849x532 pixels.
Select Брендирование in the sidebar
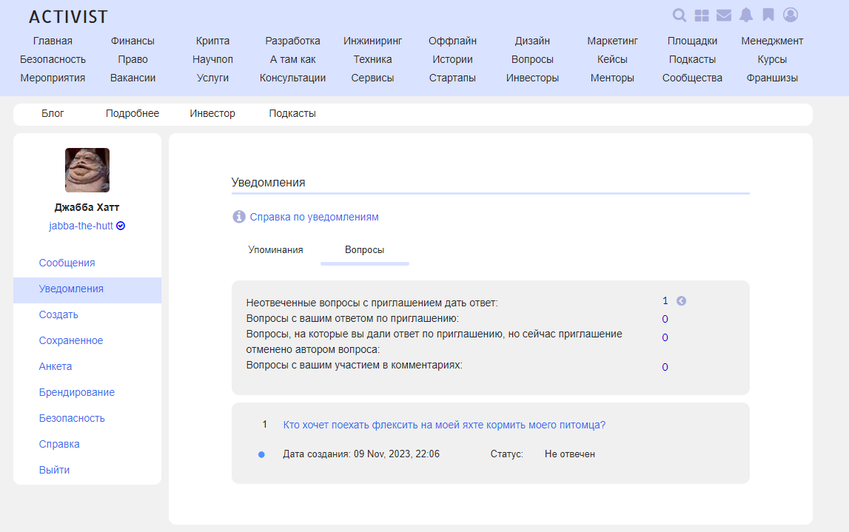[x=77, y=392]
